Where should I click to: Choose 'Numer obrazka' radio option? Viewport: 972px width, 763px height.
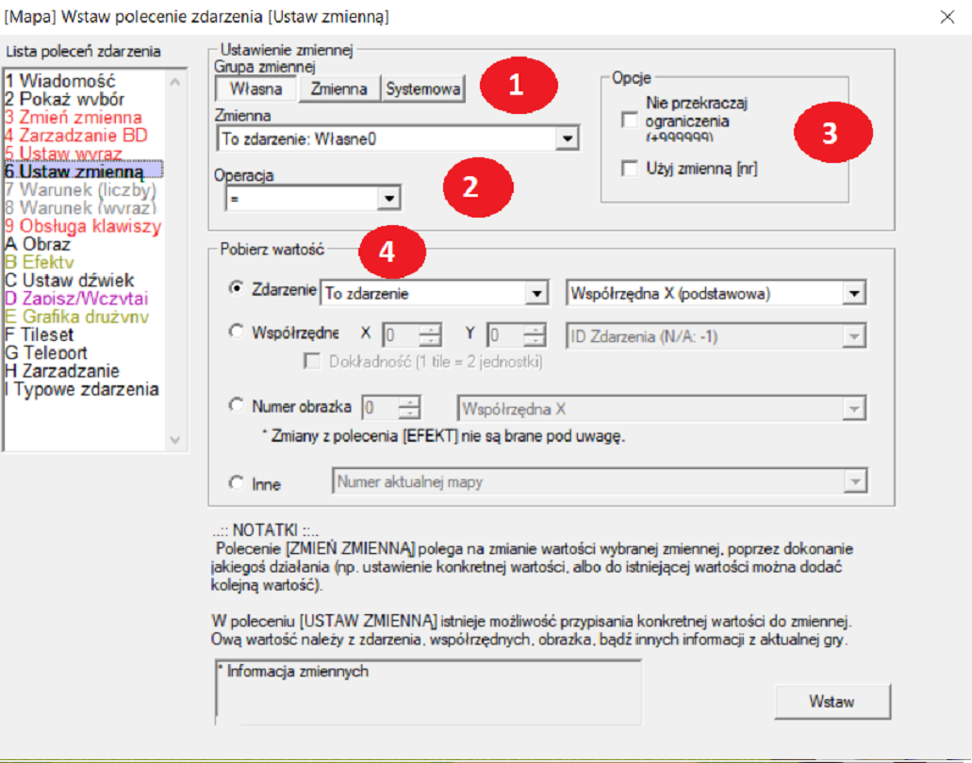tap(237, 406)
